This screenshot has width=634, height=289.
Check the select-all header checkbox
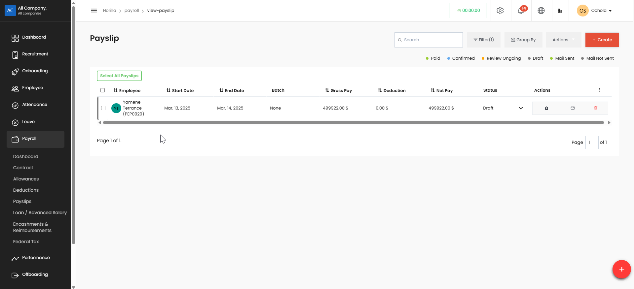pos(102,90)
